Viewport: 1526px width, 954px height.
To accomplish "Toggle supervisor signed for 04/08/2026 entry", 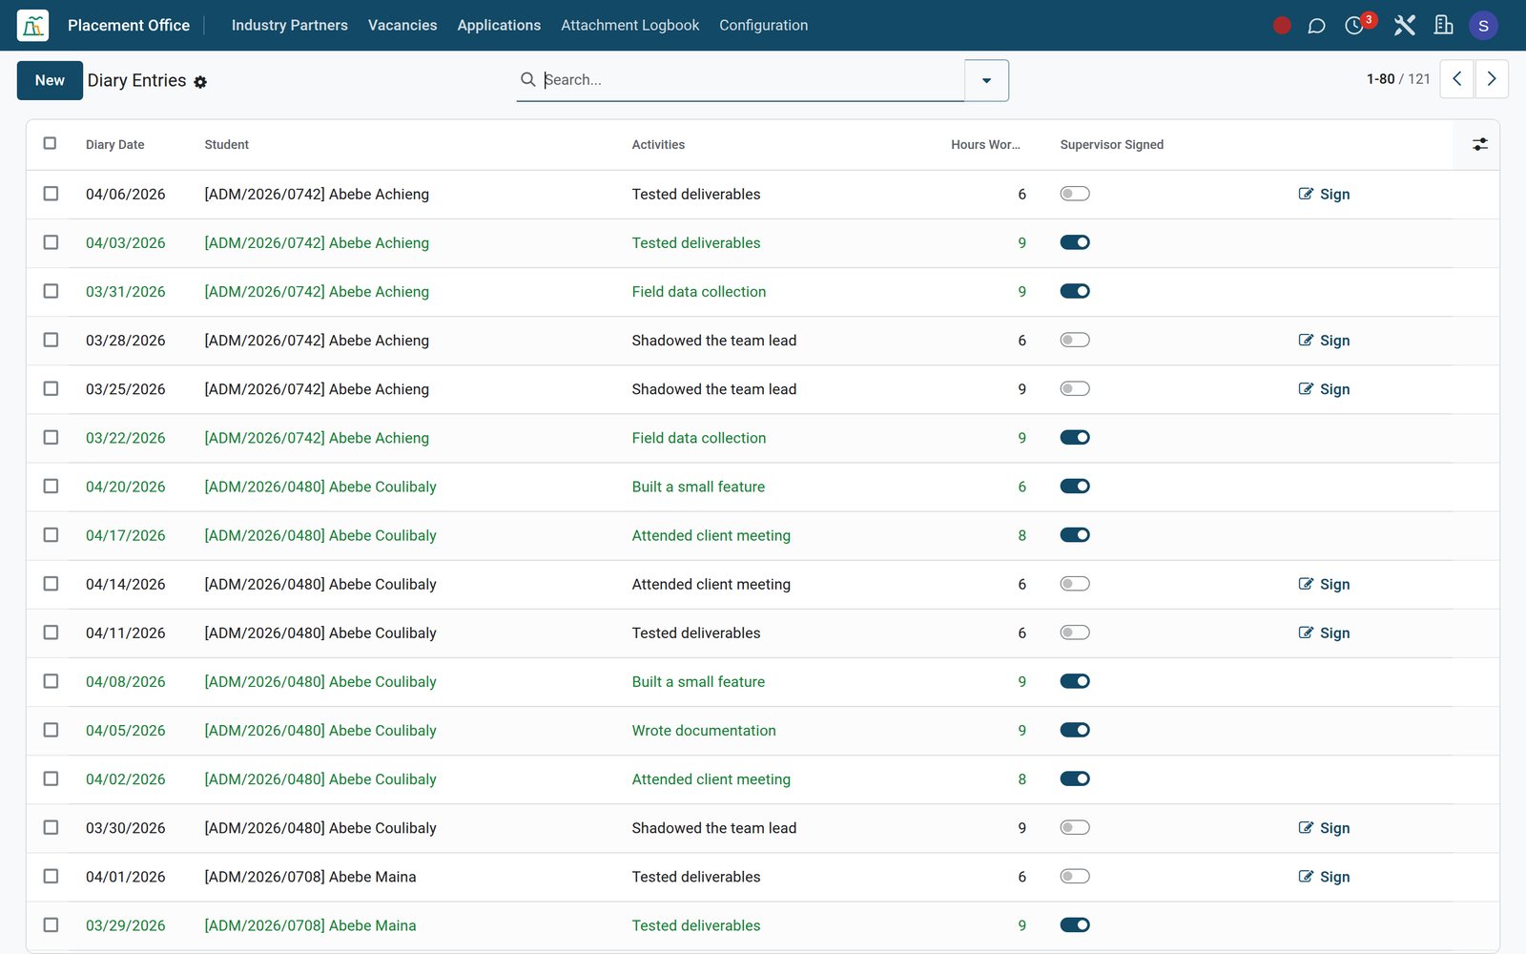I will click(1075, 681).
